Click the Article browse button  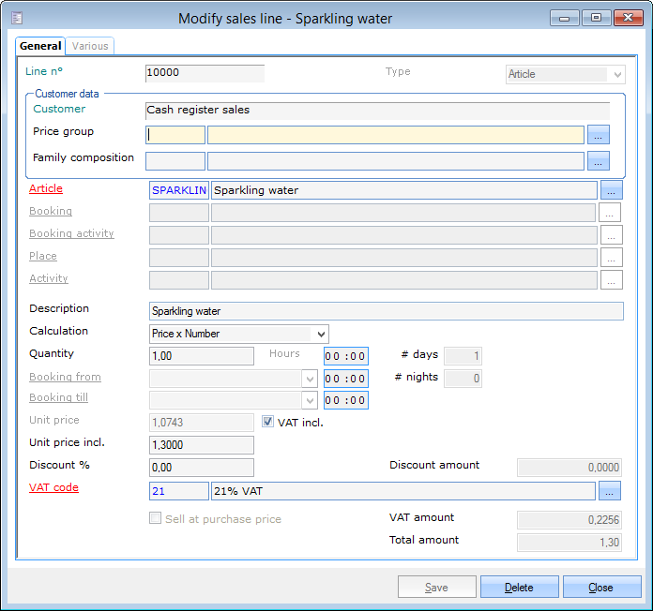(612, 190)
